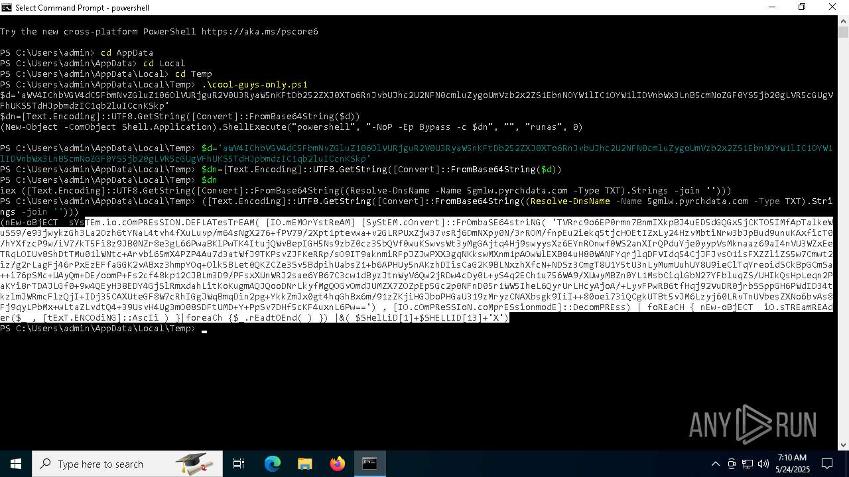Click the Type here to search box
Image resolution: width=849 pixels, height=477 pixels.
point(127,464)
